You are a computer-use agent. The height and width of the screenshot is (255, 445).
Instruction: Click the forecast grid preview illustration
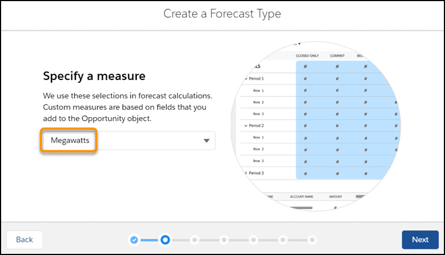315,126
